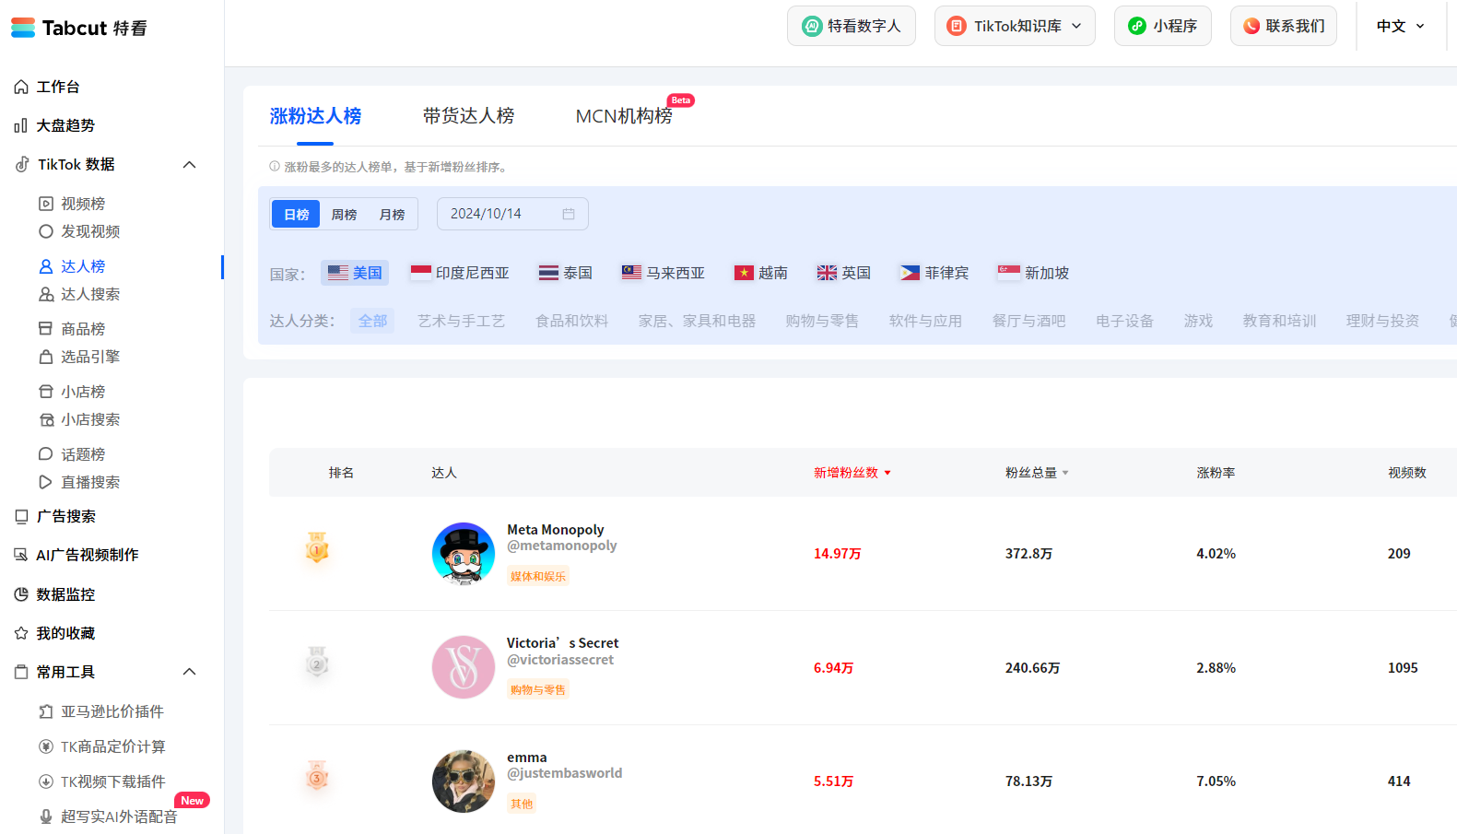Select country 美国
Viewport: 1457px width, 834px height.
(355, 273)
